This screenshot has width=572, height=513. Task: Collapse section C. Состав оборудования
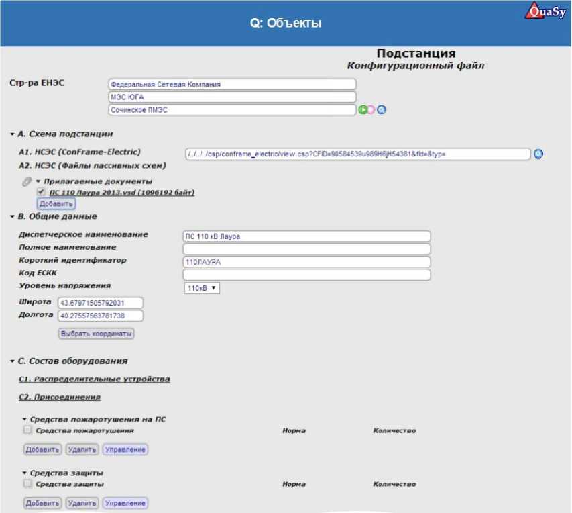tap(12, 361)
